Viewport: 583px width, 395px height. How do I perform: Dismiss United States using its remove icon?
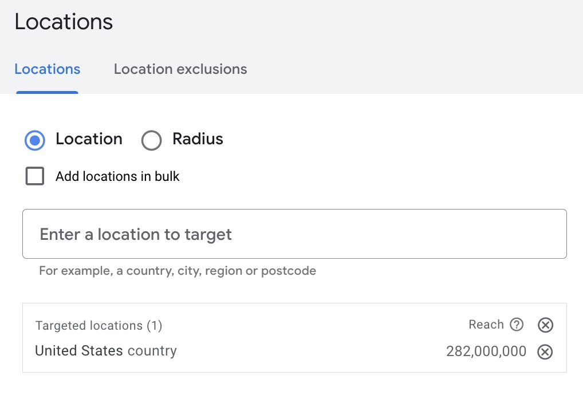545,352
